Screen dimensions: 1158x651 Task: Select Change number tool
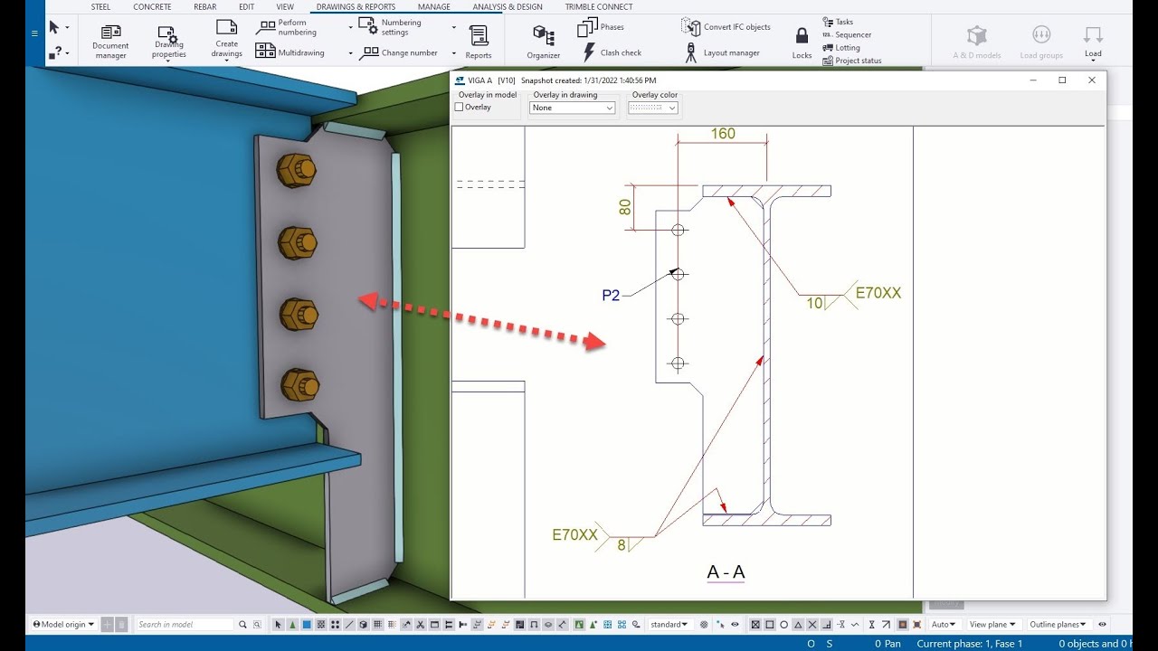click(399, 53)
